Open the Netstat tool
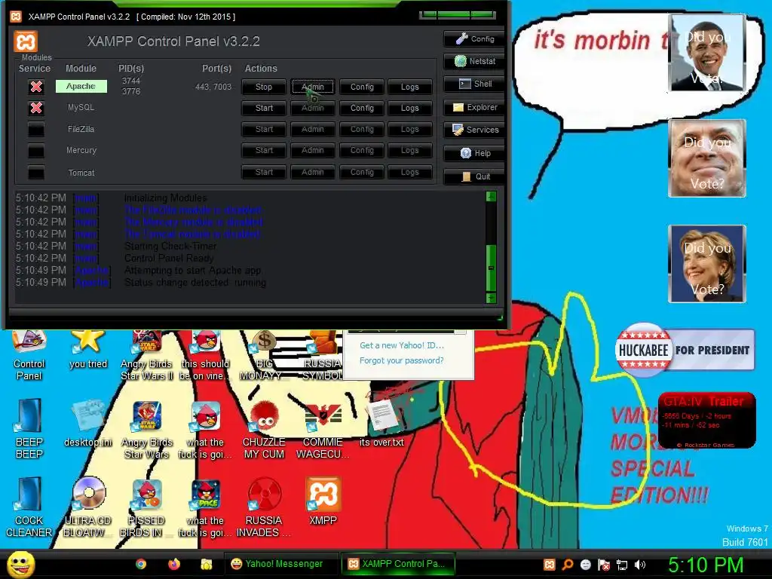 (x=473, y=61)
